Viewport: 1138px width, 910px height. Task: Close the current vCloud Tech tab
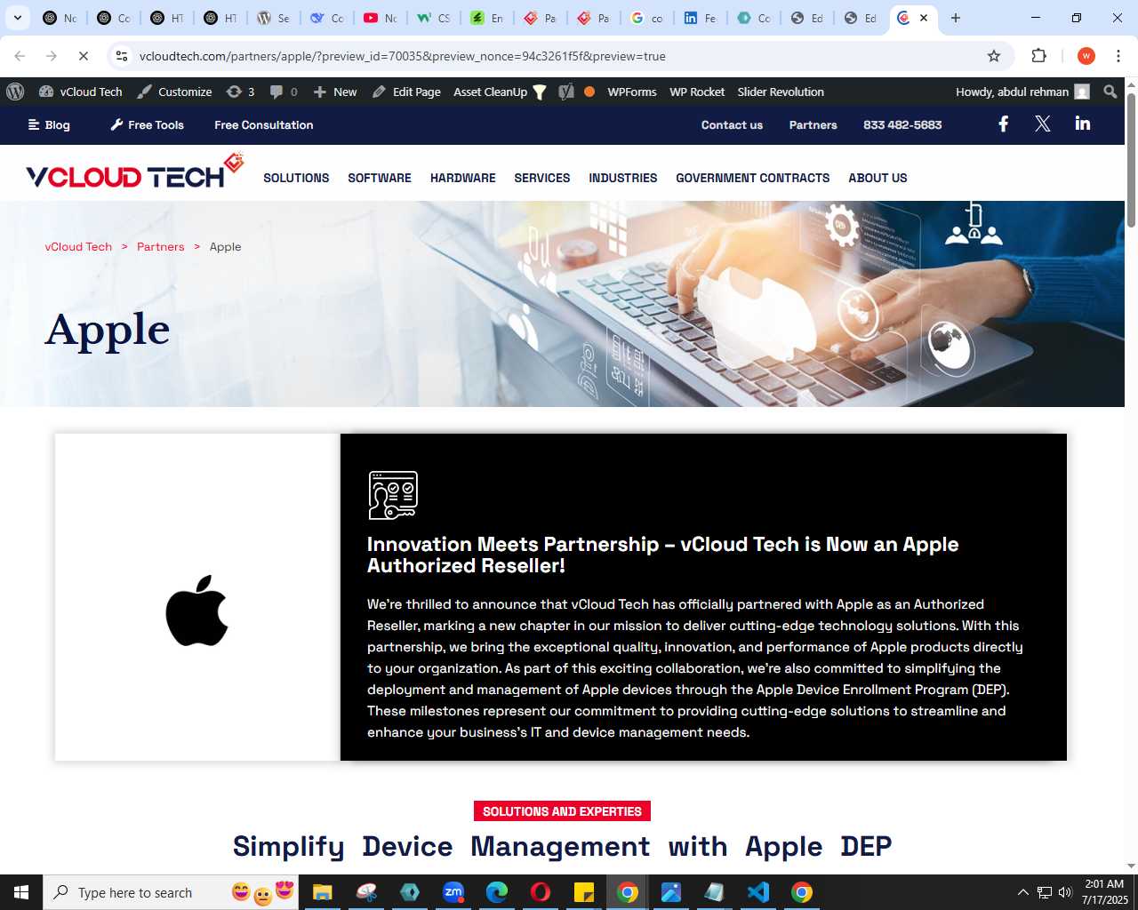coord(924,18)
